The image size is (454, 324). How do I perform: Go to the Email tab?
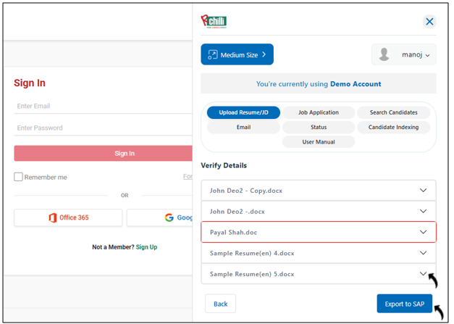[x=243, y=127]
